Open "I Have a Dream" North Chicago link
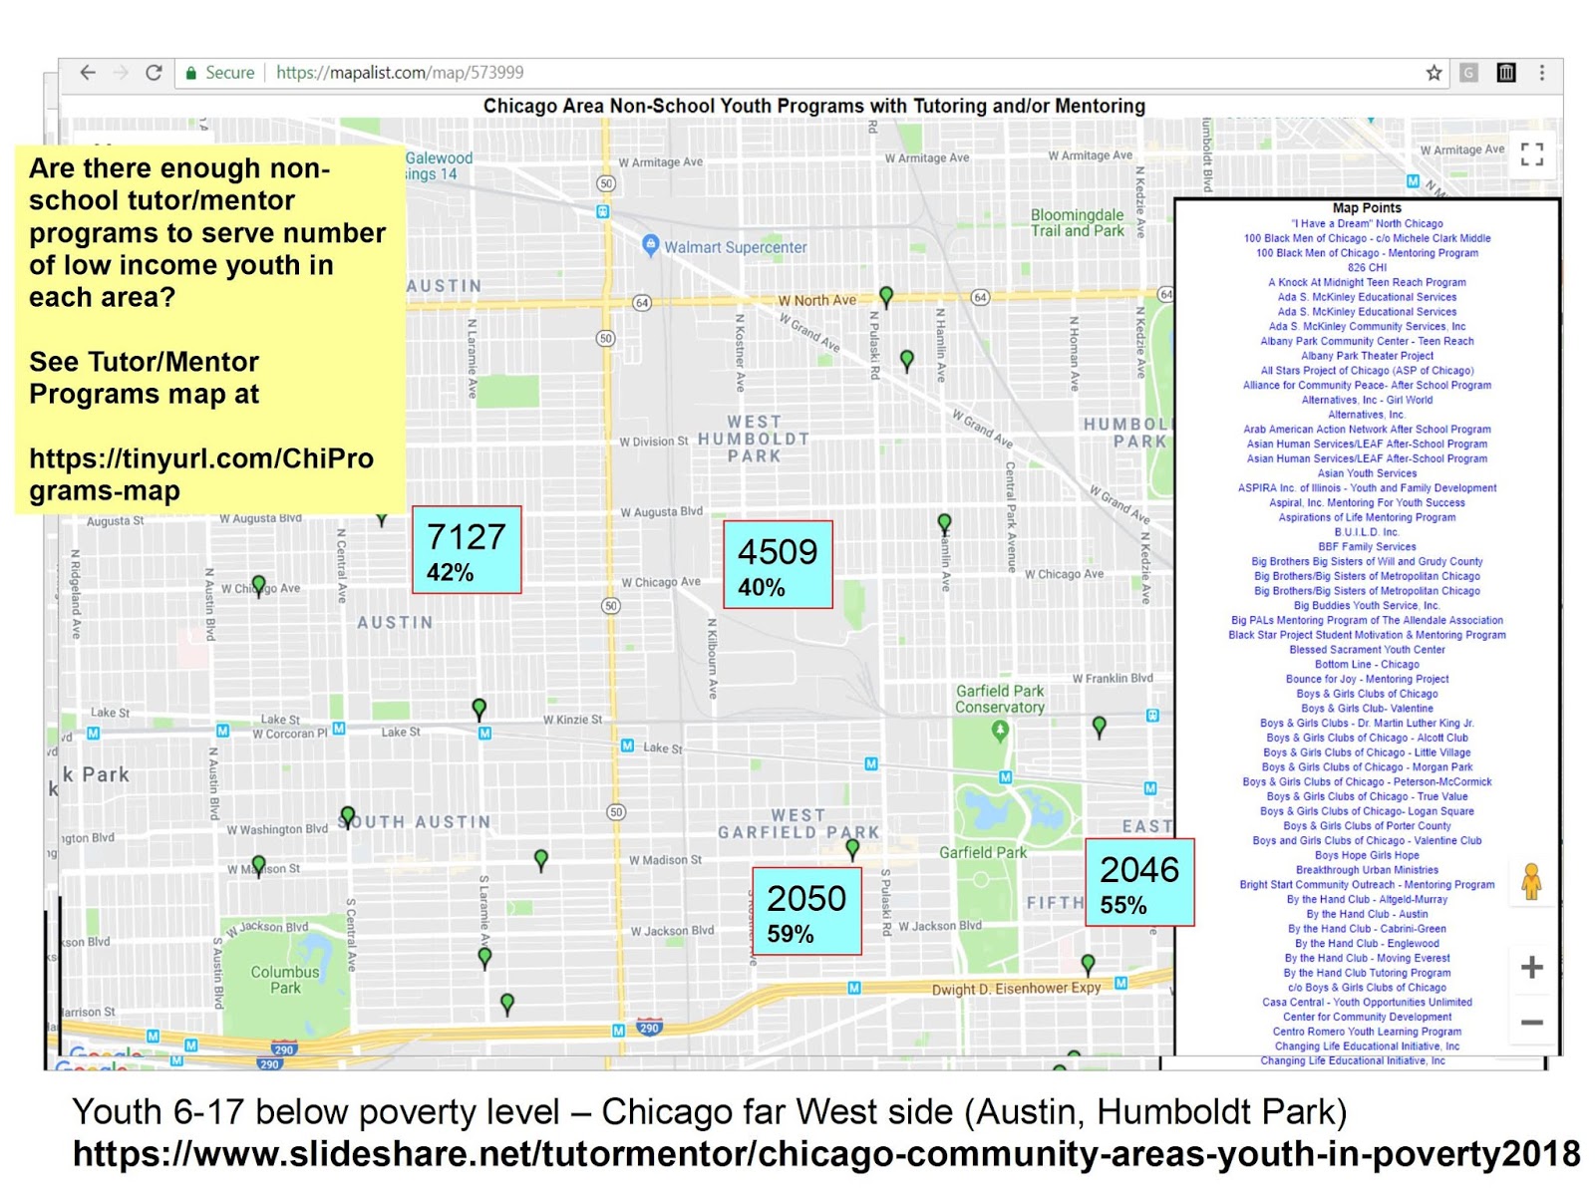This screenshot has height=1196, width=1595. click(1367, 223)
